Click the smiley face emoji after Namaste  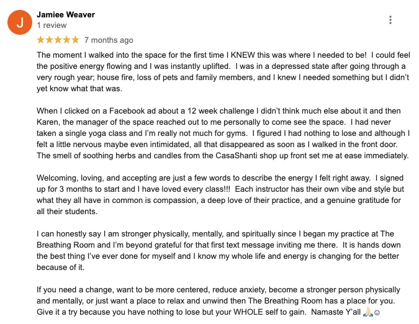(377, 312)
